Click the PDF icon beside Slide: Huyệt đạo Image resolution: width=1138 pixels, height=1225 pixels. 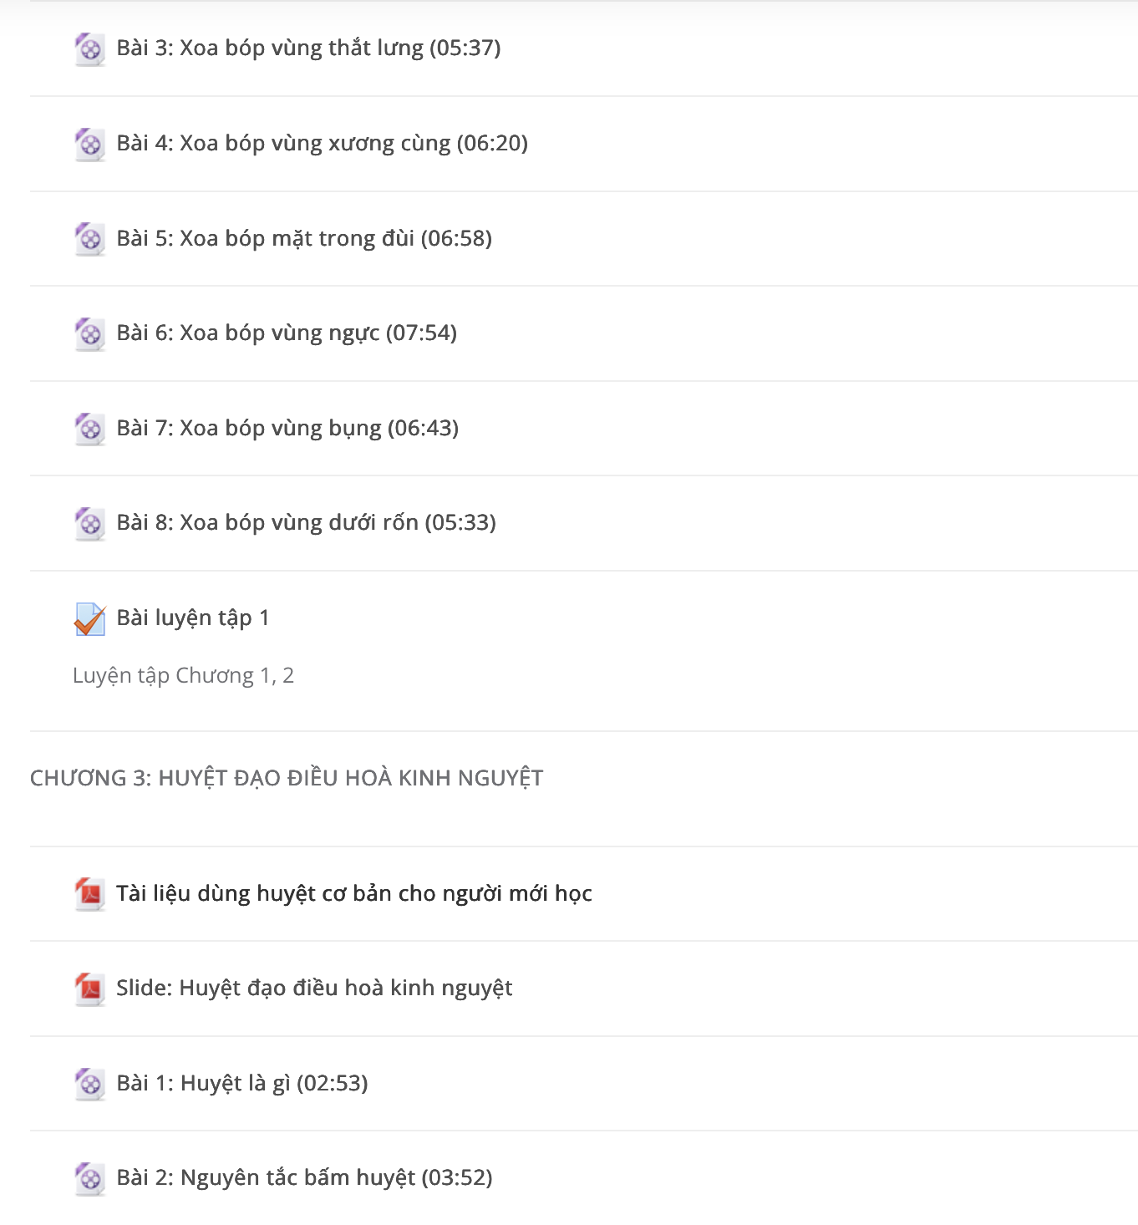pyautogui.click(x=89, y=989)
